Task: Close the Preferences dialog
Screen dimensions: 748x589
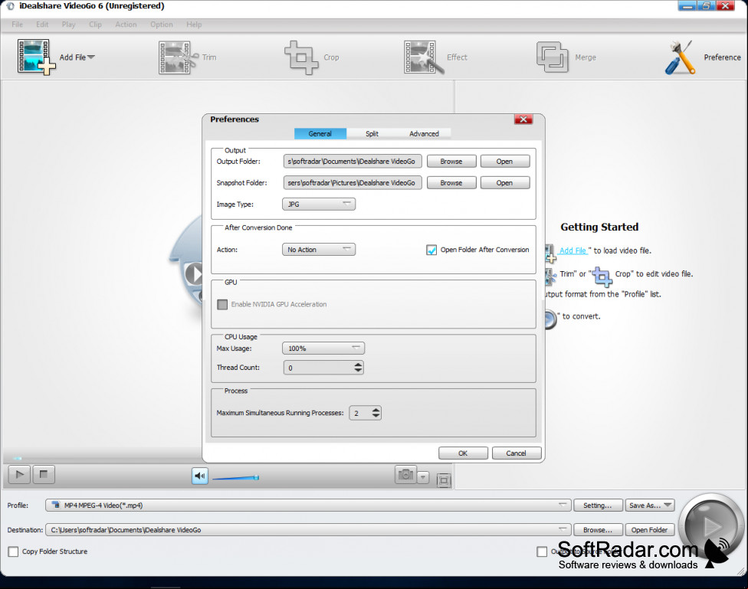Action: tap(523, 119)
